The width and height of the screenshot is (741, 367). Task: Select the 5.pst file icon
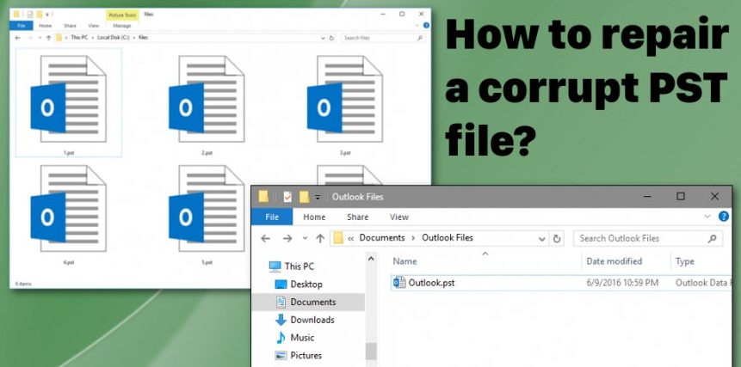[207, 209]
